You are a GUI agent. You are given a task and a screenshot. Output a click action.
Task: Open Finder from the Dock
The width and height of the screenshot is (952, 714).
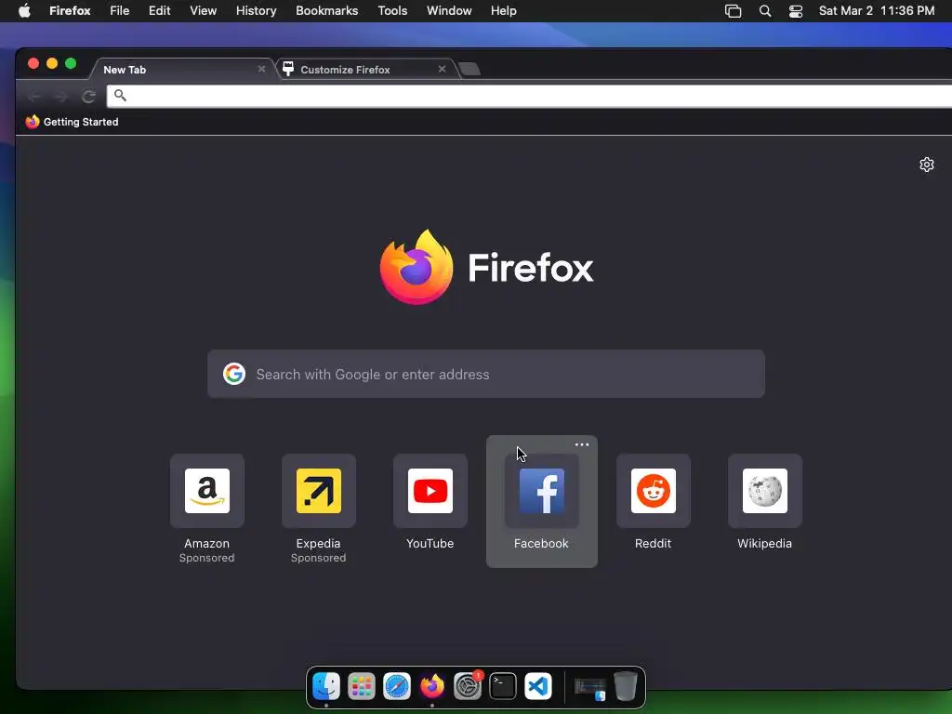[x=326, y=687]
